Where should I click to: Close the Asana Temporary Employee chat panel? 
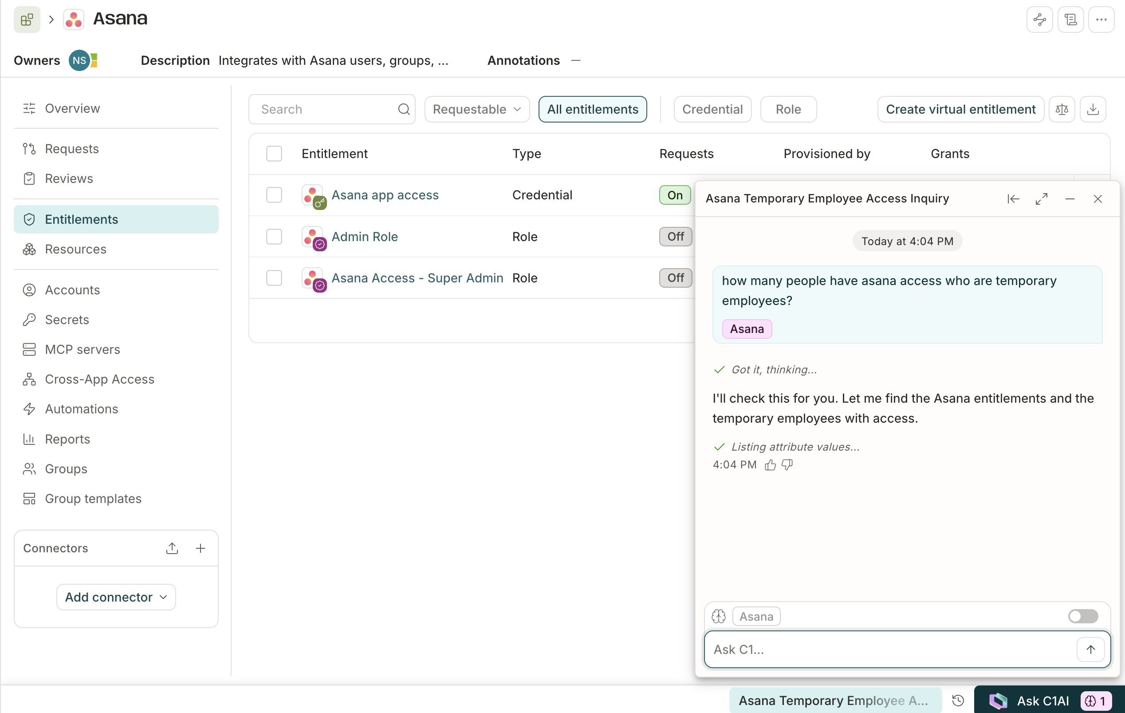tap(1098, 199)
